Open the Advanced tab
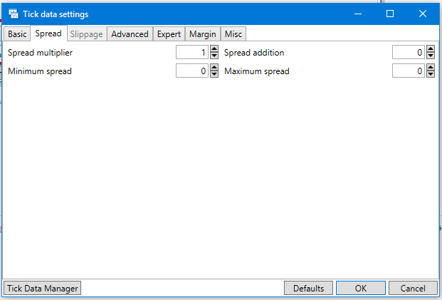 [130, 34]
